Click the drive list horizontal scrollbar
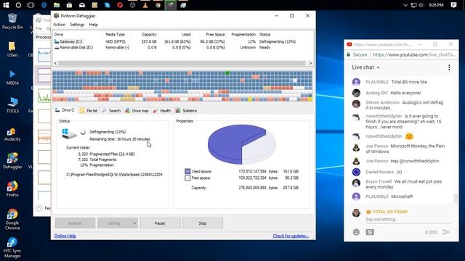465x261 pixels. tap(182, 63)
